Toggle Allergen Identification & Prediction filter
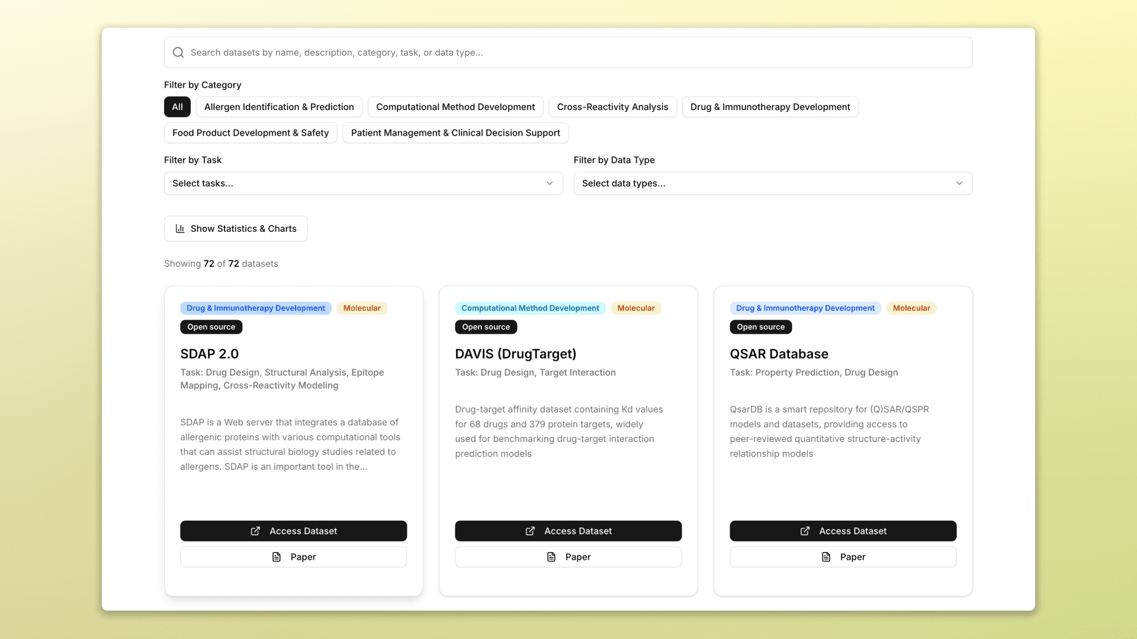The width and height of the screenshot is (1137, 639). 279,107
